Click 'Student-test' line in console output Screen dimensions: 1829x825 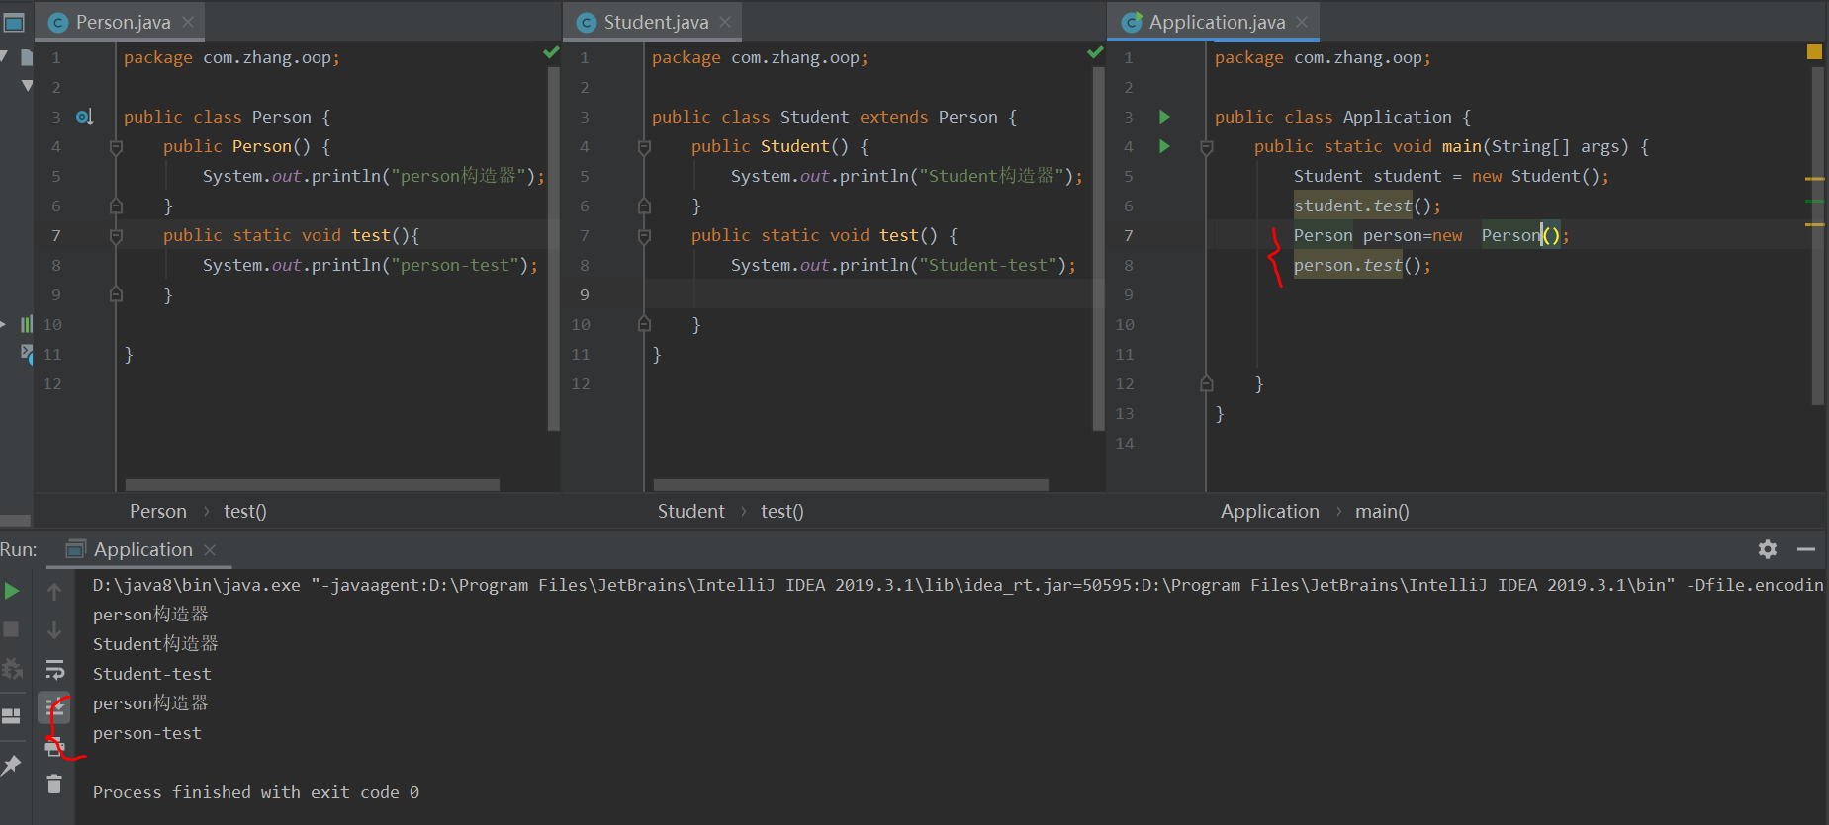(152, 674)
